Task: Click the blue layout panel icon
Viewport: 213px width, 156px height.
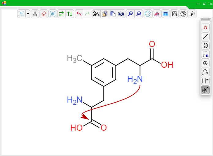Action: point(166,14)
